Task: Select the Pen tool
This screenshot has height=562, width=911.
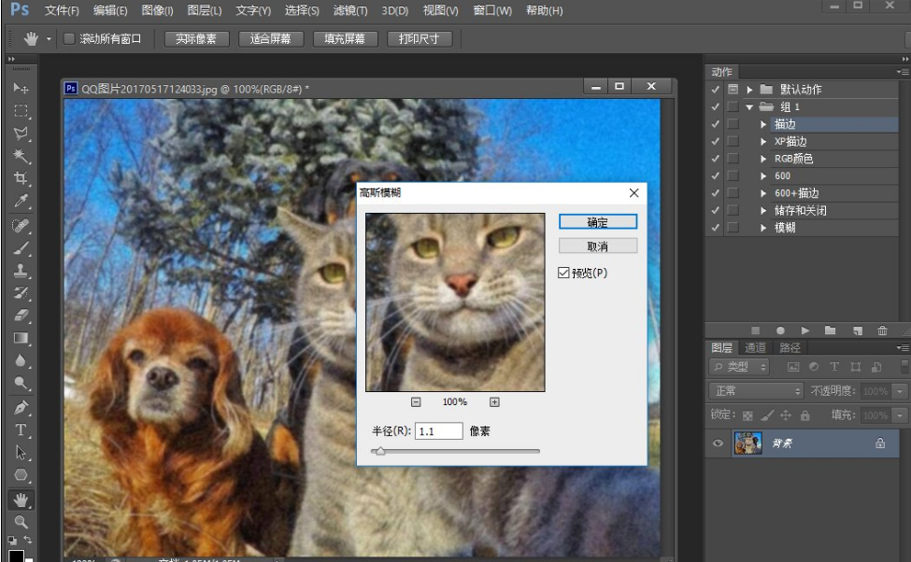Action: tap(21, 408)
